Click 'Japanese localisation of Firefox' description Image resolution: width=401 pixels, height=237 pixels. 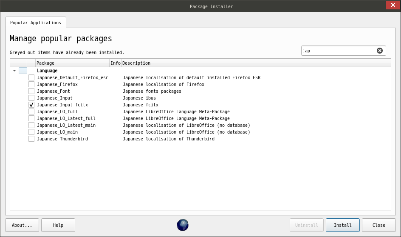click(164, 84)
